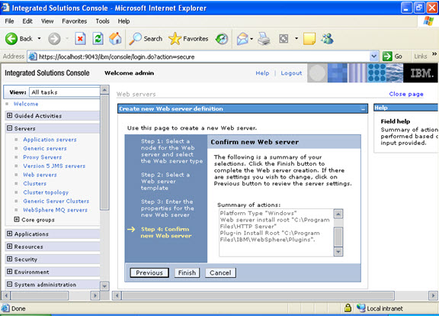The image size is (439, 316).
Task: Collapse the System administration section
Action: click(x=9, y=284)
